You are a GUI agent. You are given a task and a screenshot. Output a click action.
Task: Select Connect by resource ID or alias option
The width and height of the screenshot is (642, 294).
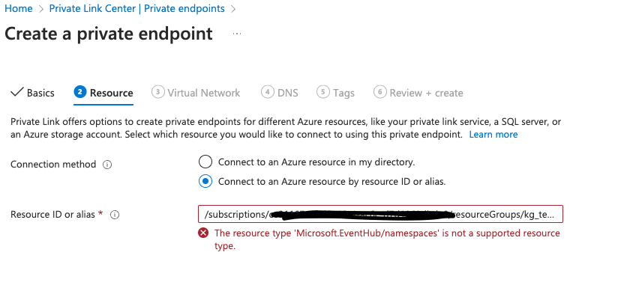coord(205,181)
